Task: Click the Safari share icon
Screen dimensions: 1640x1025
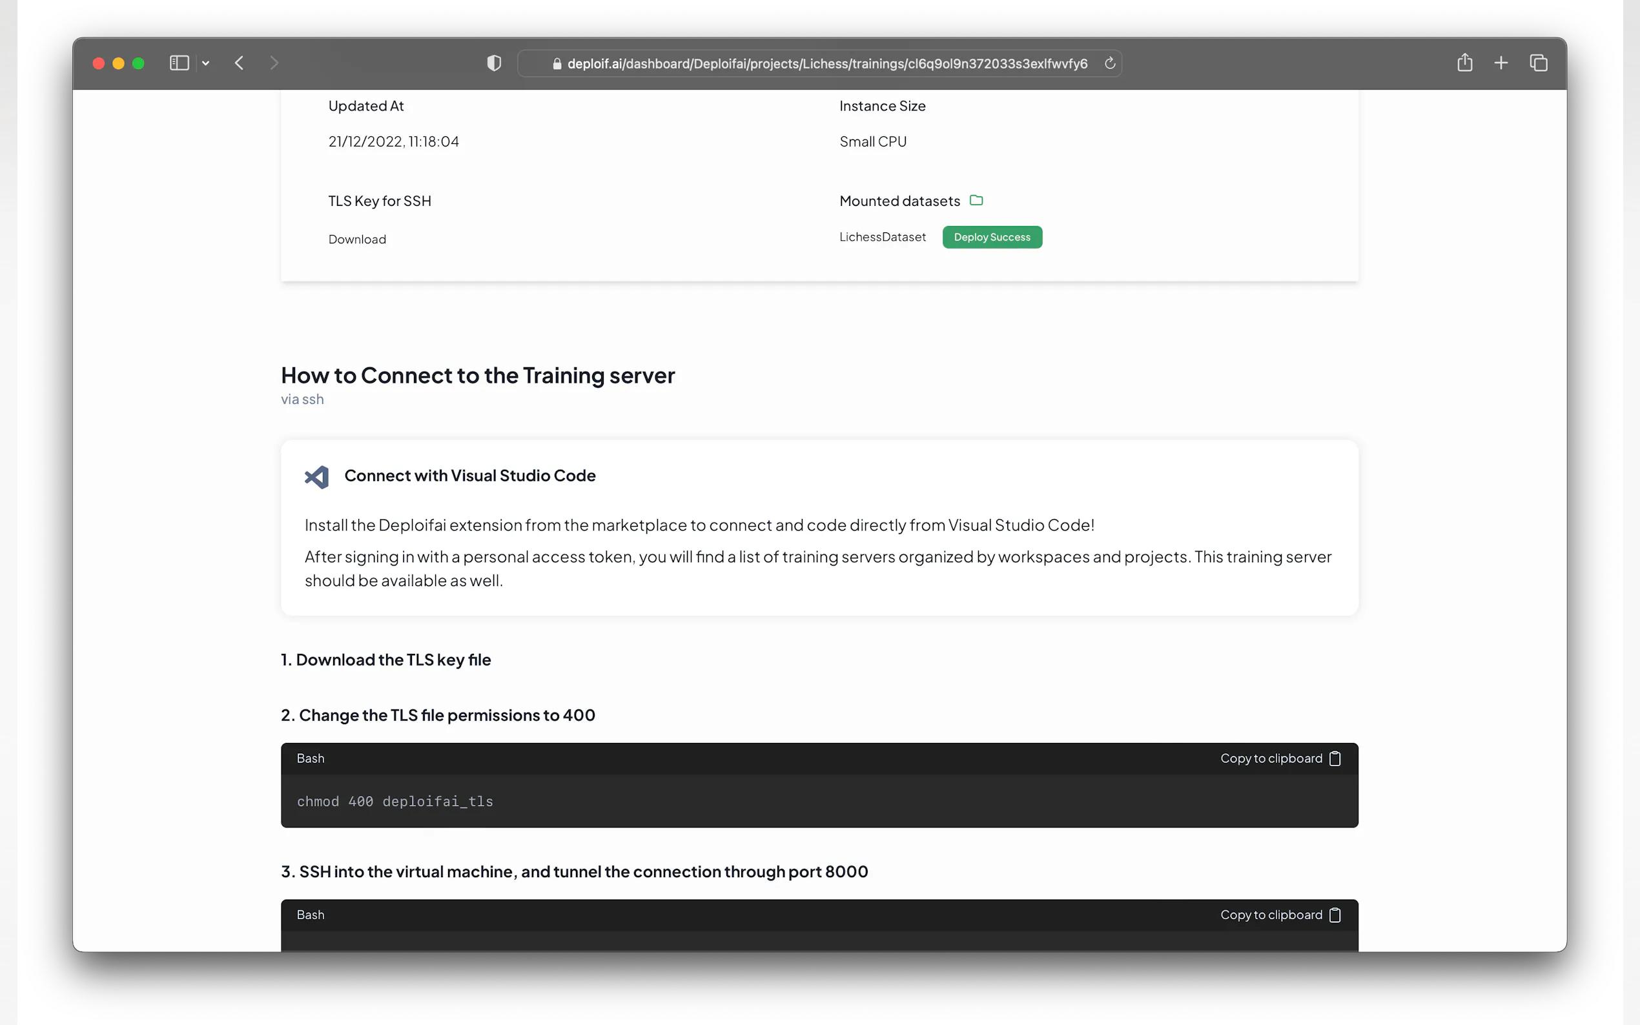Action: pyautogui.click(x=1464, y=63)
